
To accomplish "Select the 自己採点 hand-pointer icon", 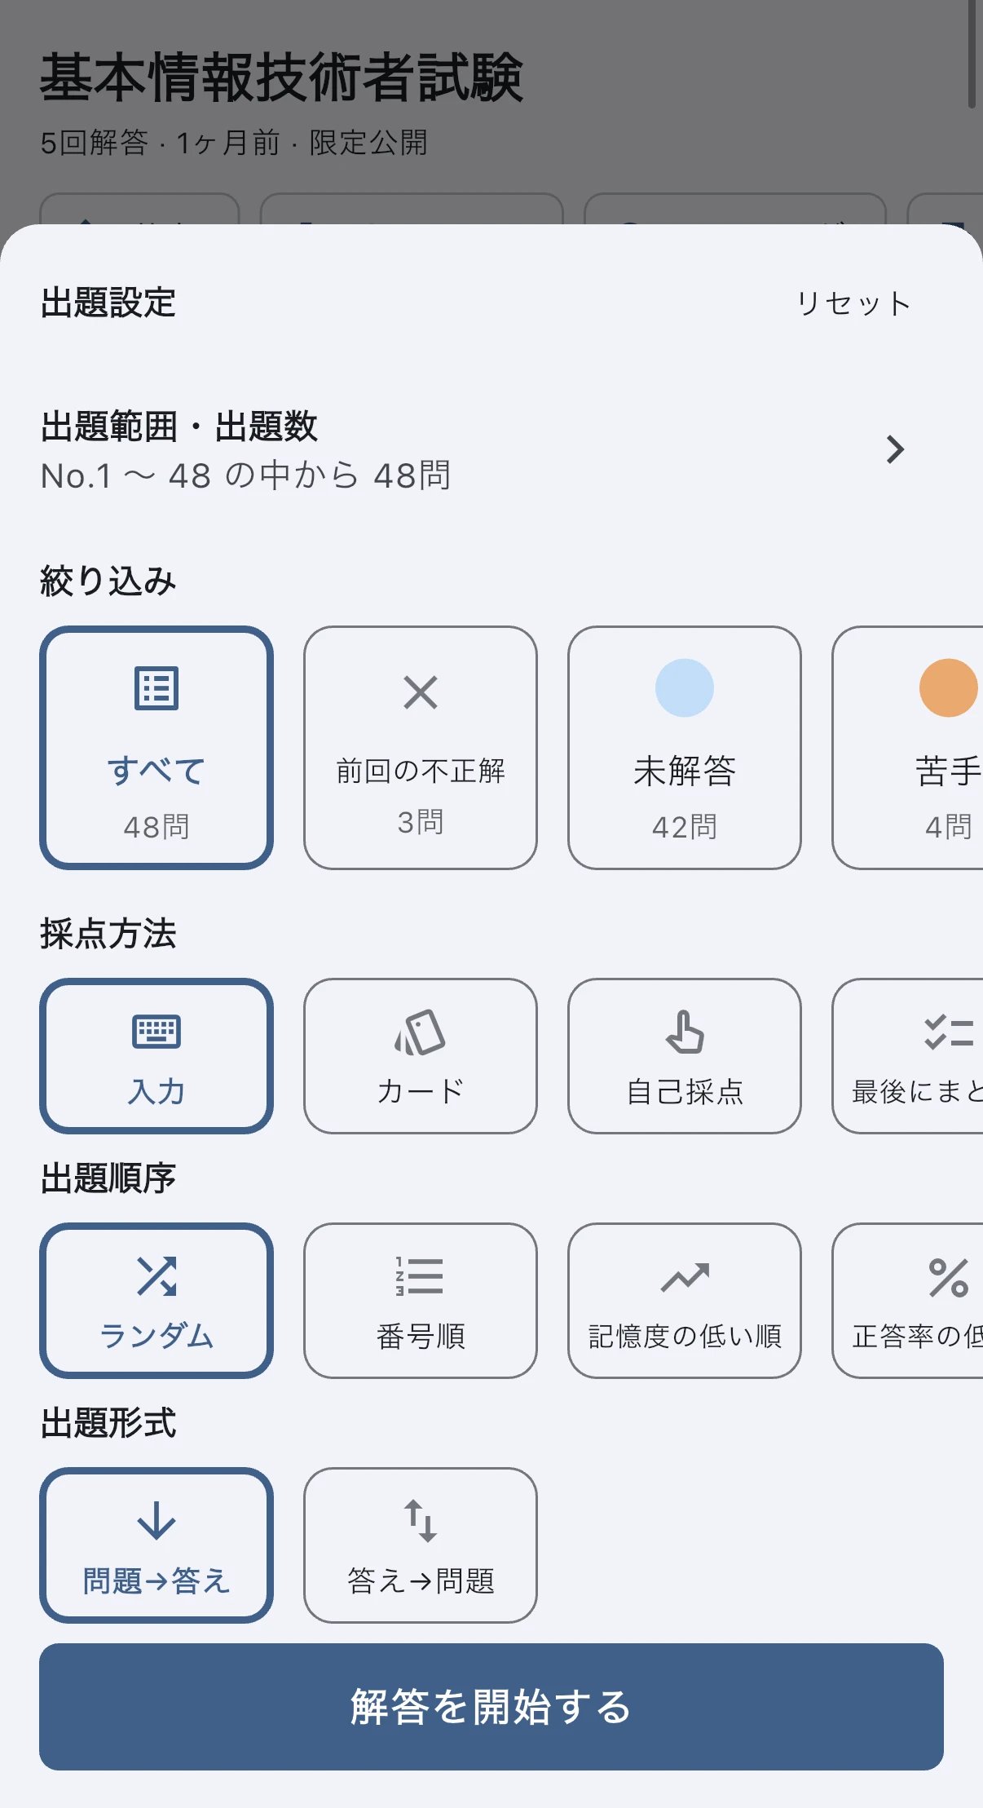I will (x=685, y=1032).
